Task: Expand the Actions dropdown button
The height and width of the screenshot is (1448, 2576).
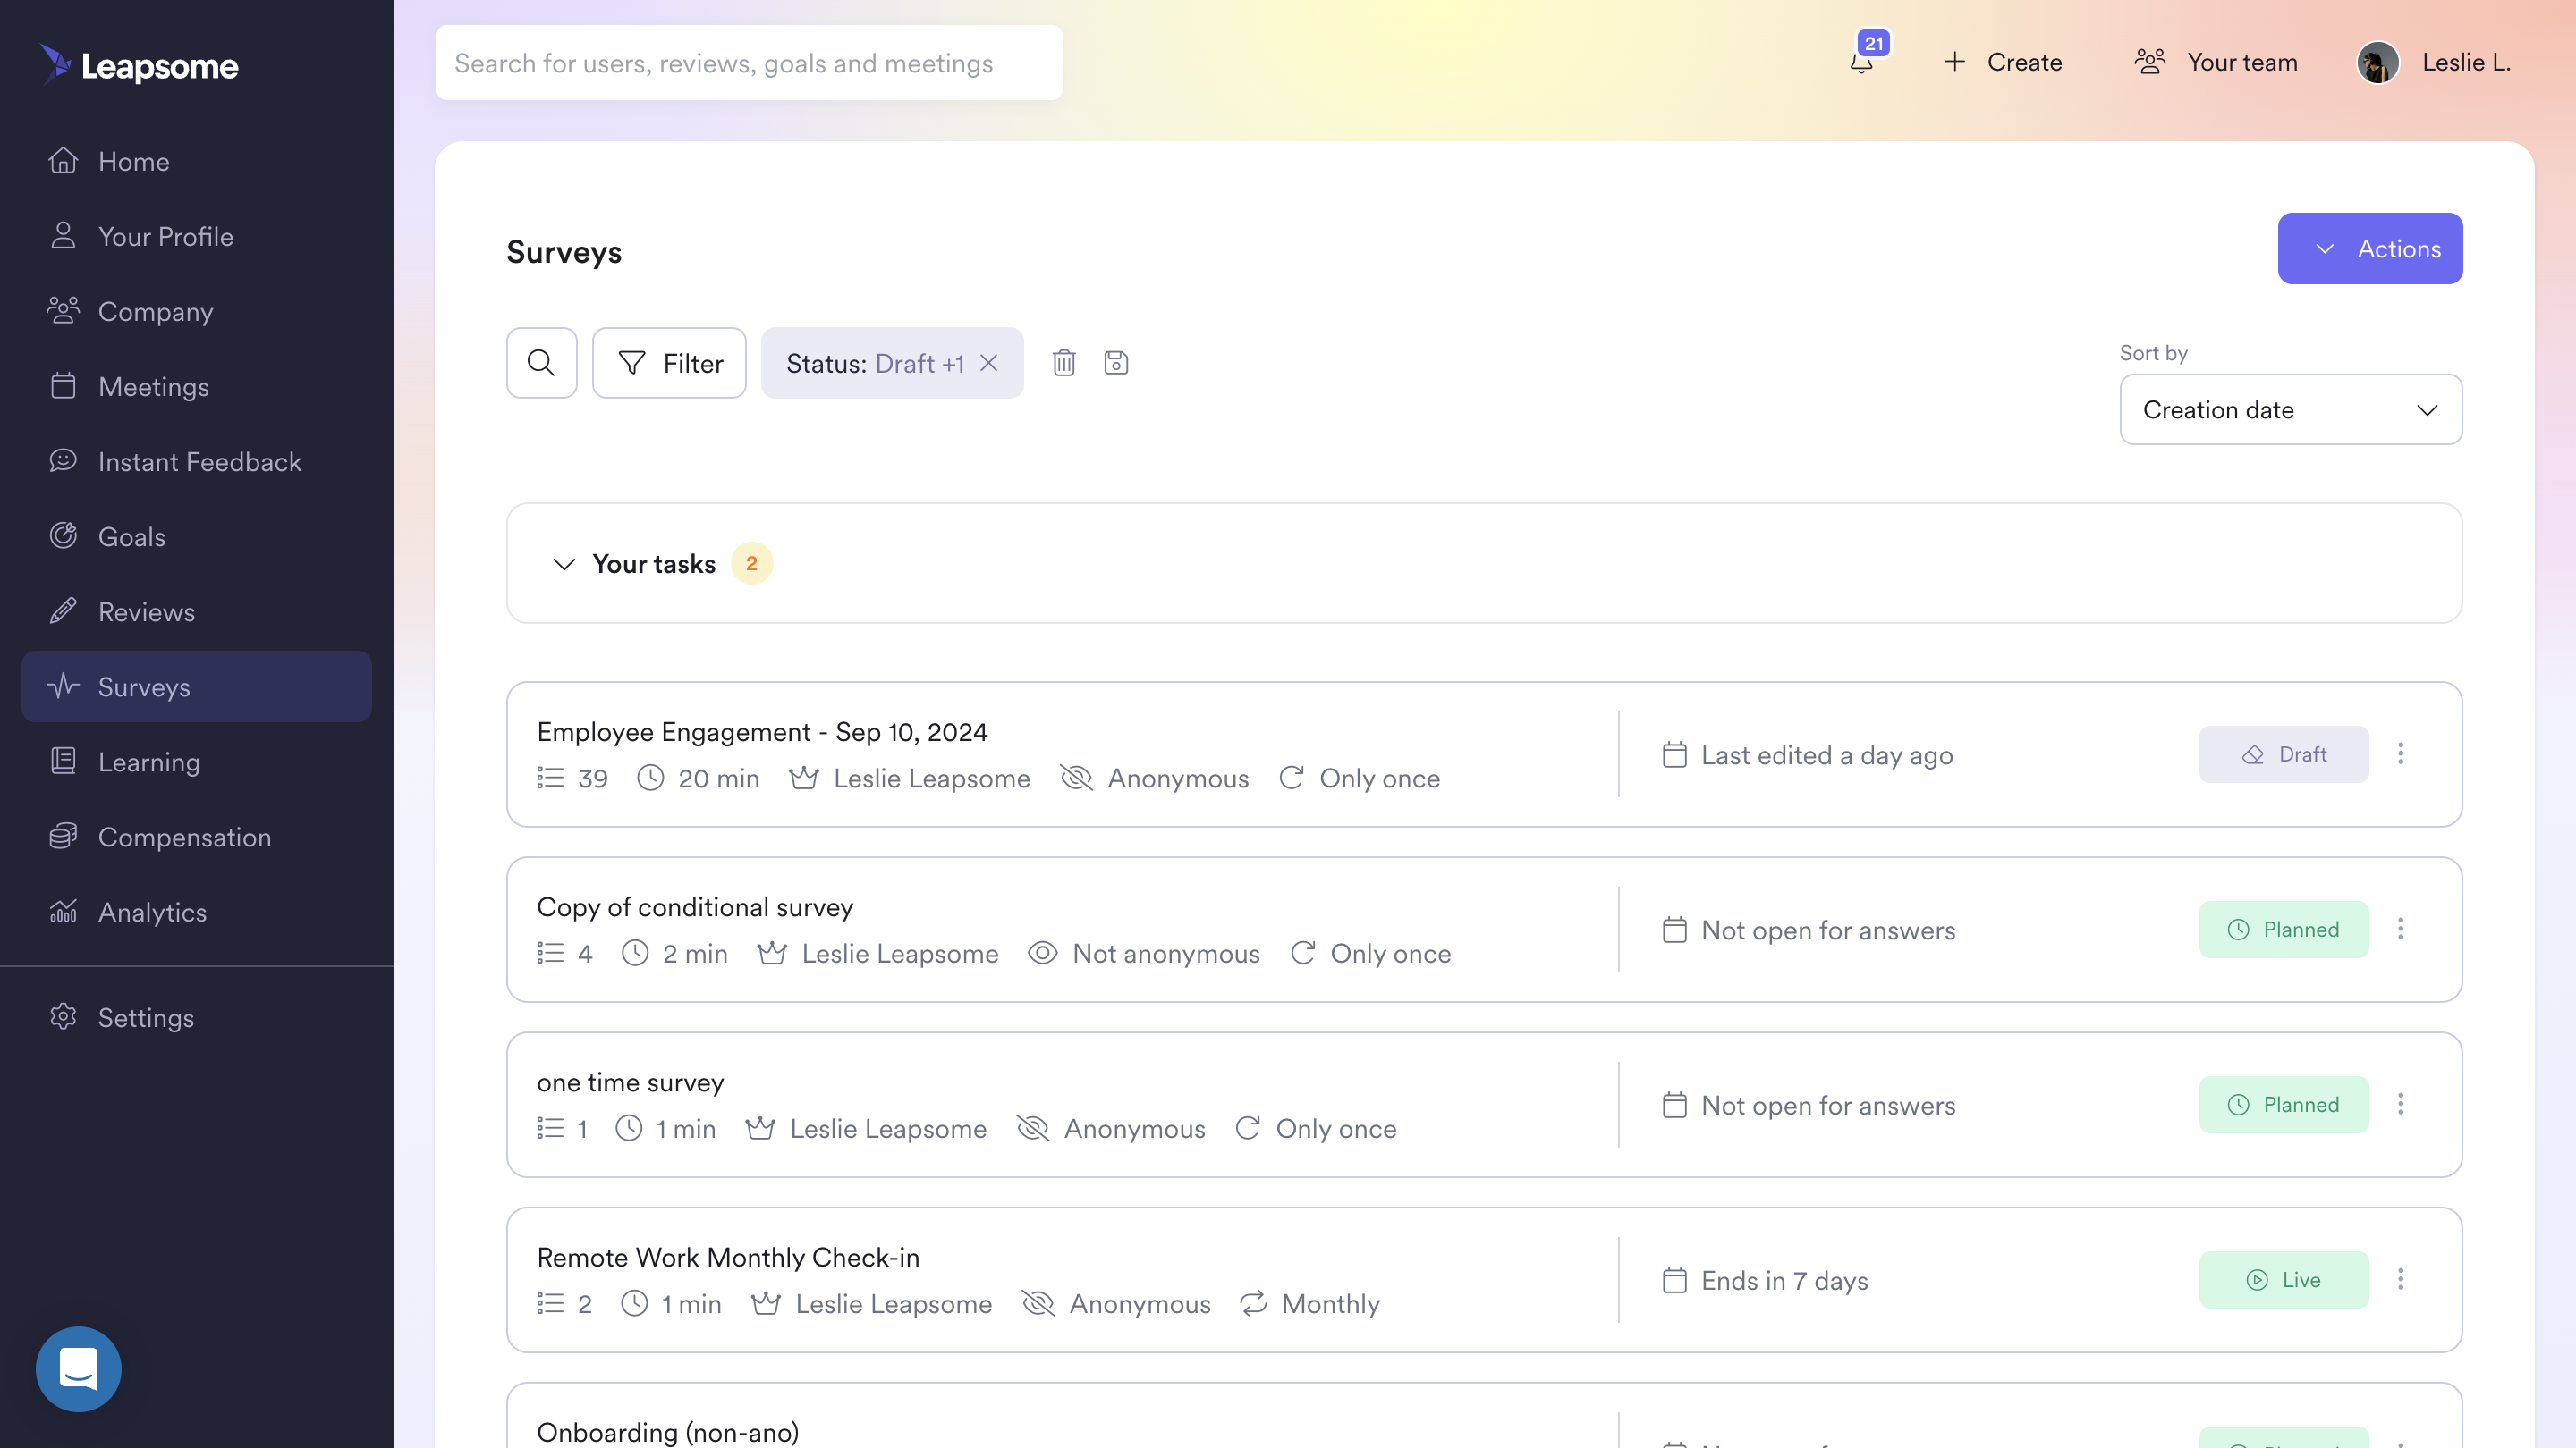Action: click(2370, 248)
